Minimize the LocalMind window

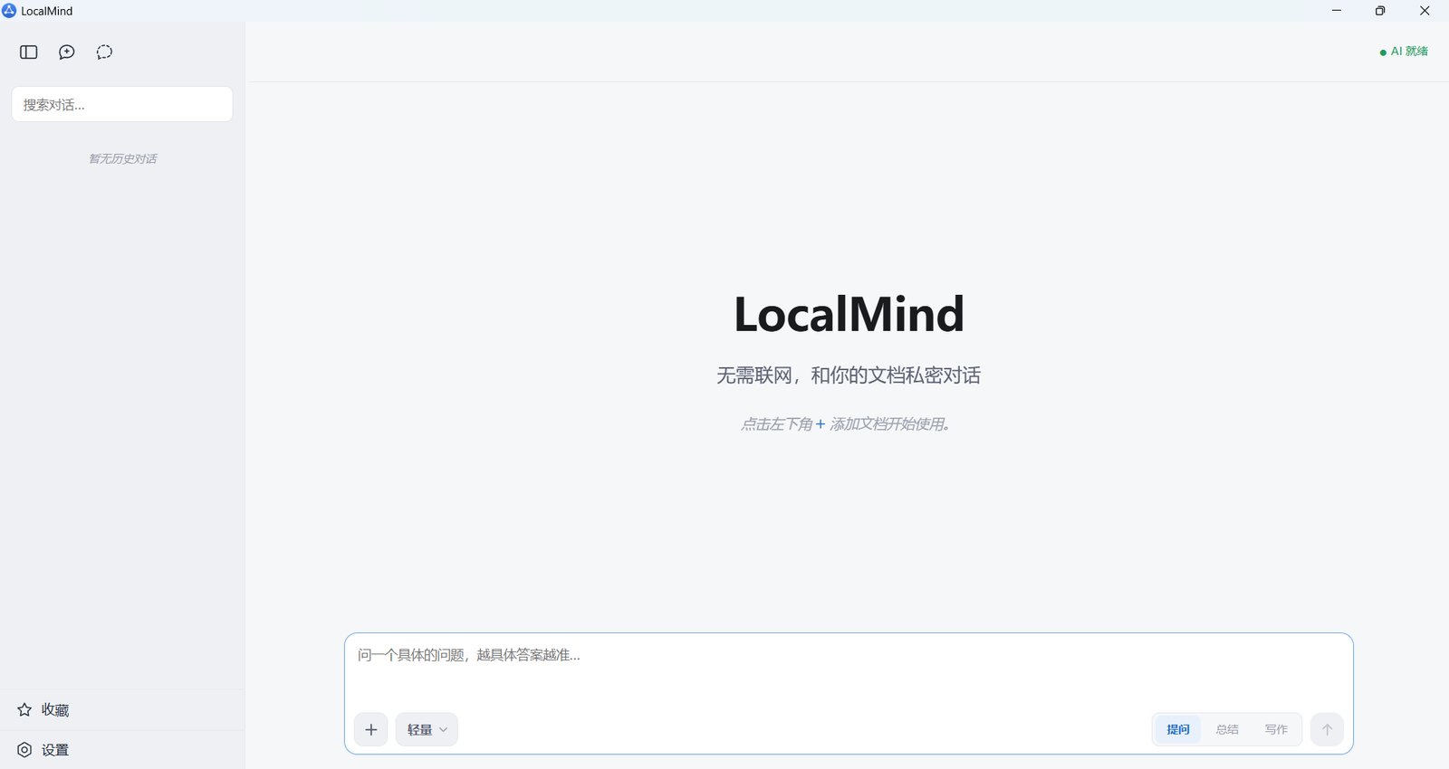pyautogui.click(x=1337, y=11)
